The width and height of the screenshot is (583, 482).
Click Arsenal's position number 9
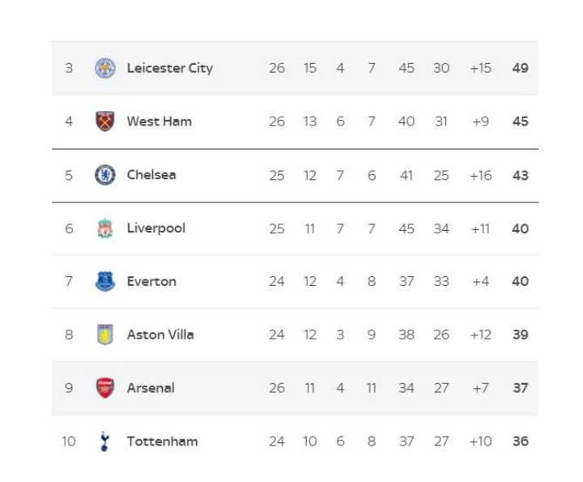69,388
